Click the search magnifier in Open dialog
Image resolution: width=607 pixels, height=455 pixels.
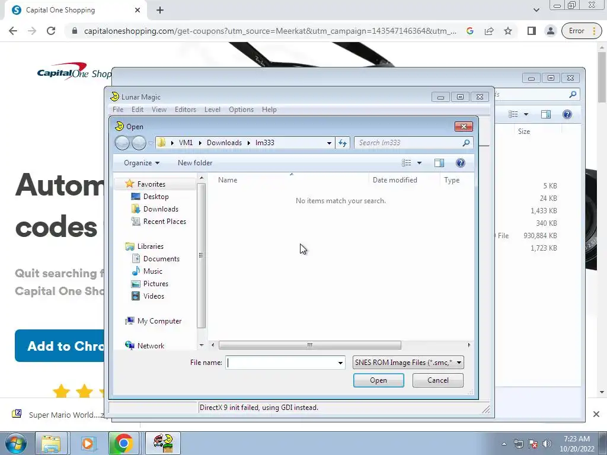[x=466, y=143]
